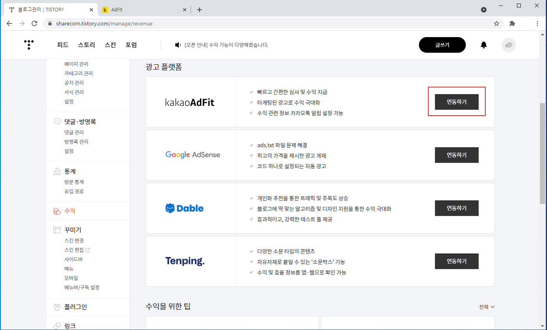Open 플러그인 section in sidebar
This screenshot has height=330, width=547.
point(76,307)
